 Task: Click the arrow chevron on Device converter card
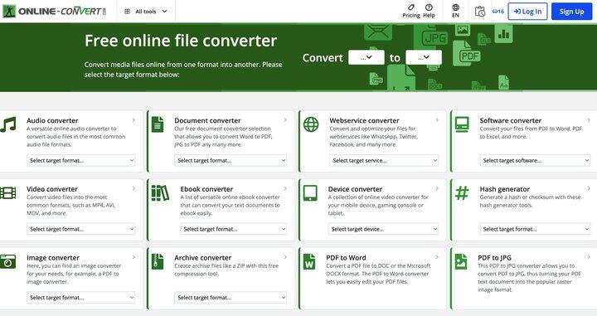(x=437, y=188)
